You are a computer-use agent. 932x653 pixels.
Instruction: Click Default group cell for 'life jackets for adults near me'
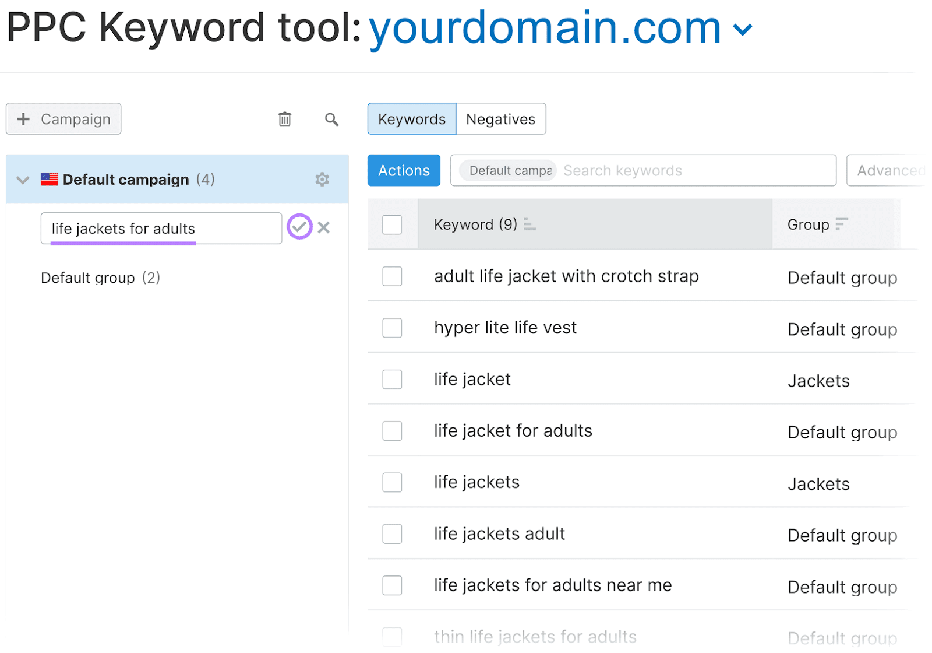pos(842,587)
